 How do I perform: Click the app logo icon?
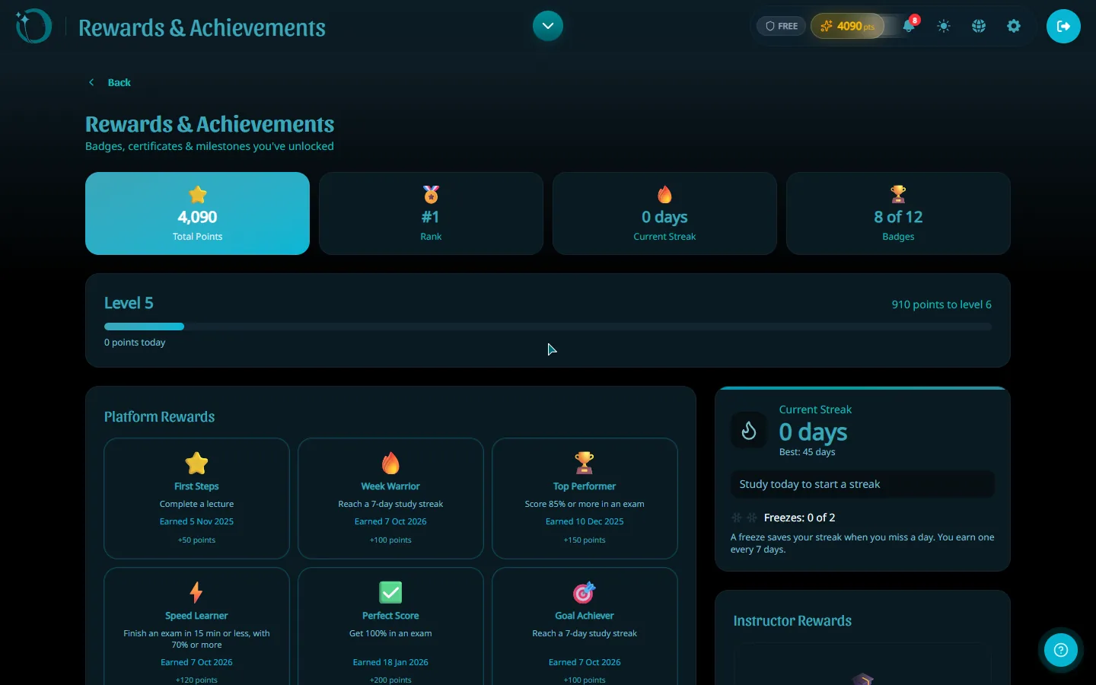[x=33, y=27]
